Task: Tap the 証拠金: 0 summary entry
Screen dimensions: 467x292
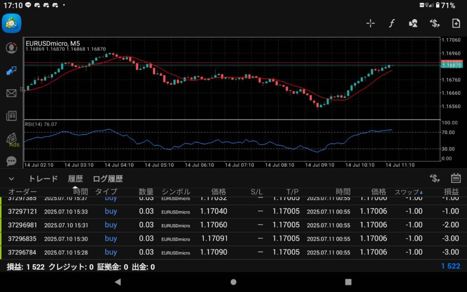Action: point(113,267)
